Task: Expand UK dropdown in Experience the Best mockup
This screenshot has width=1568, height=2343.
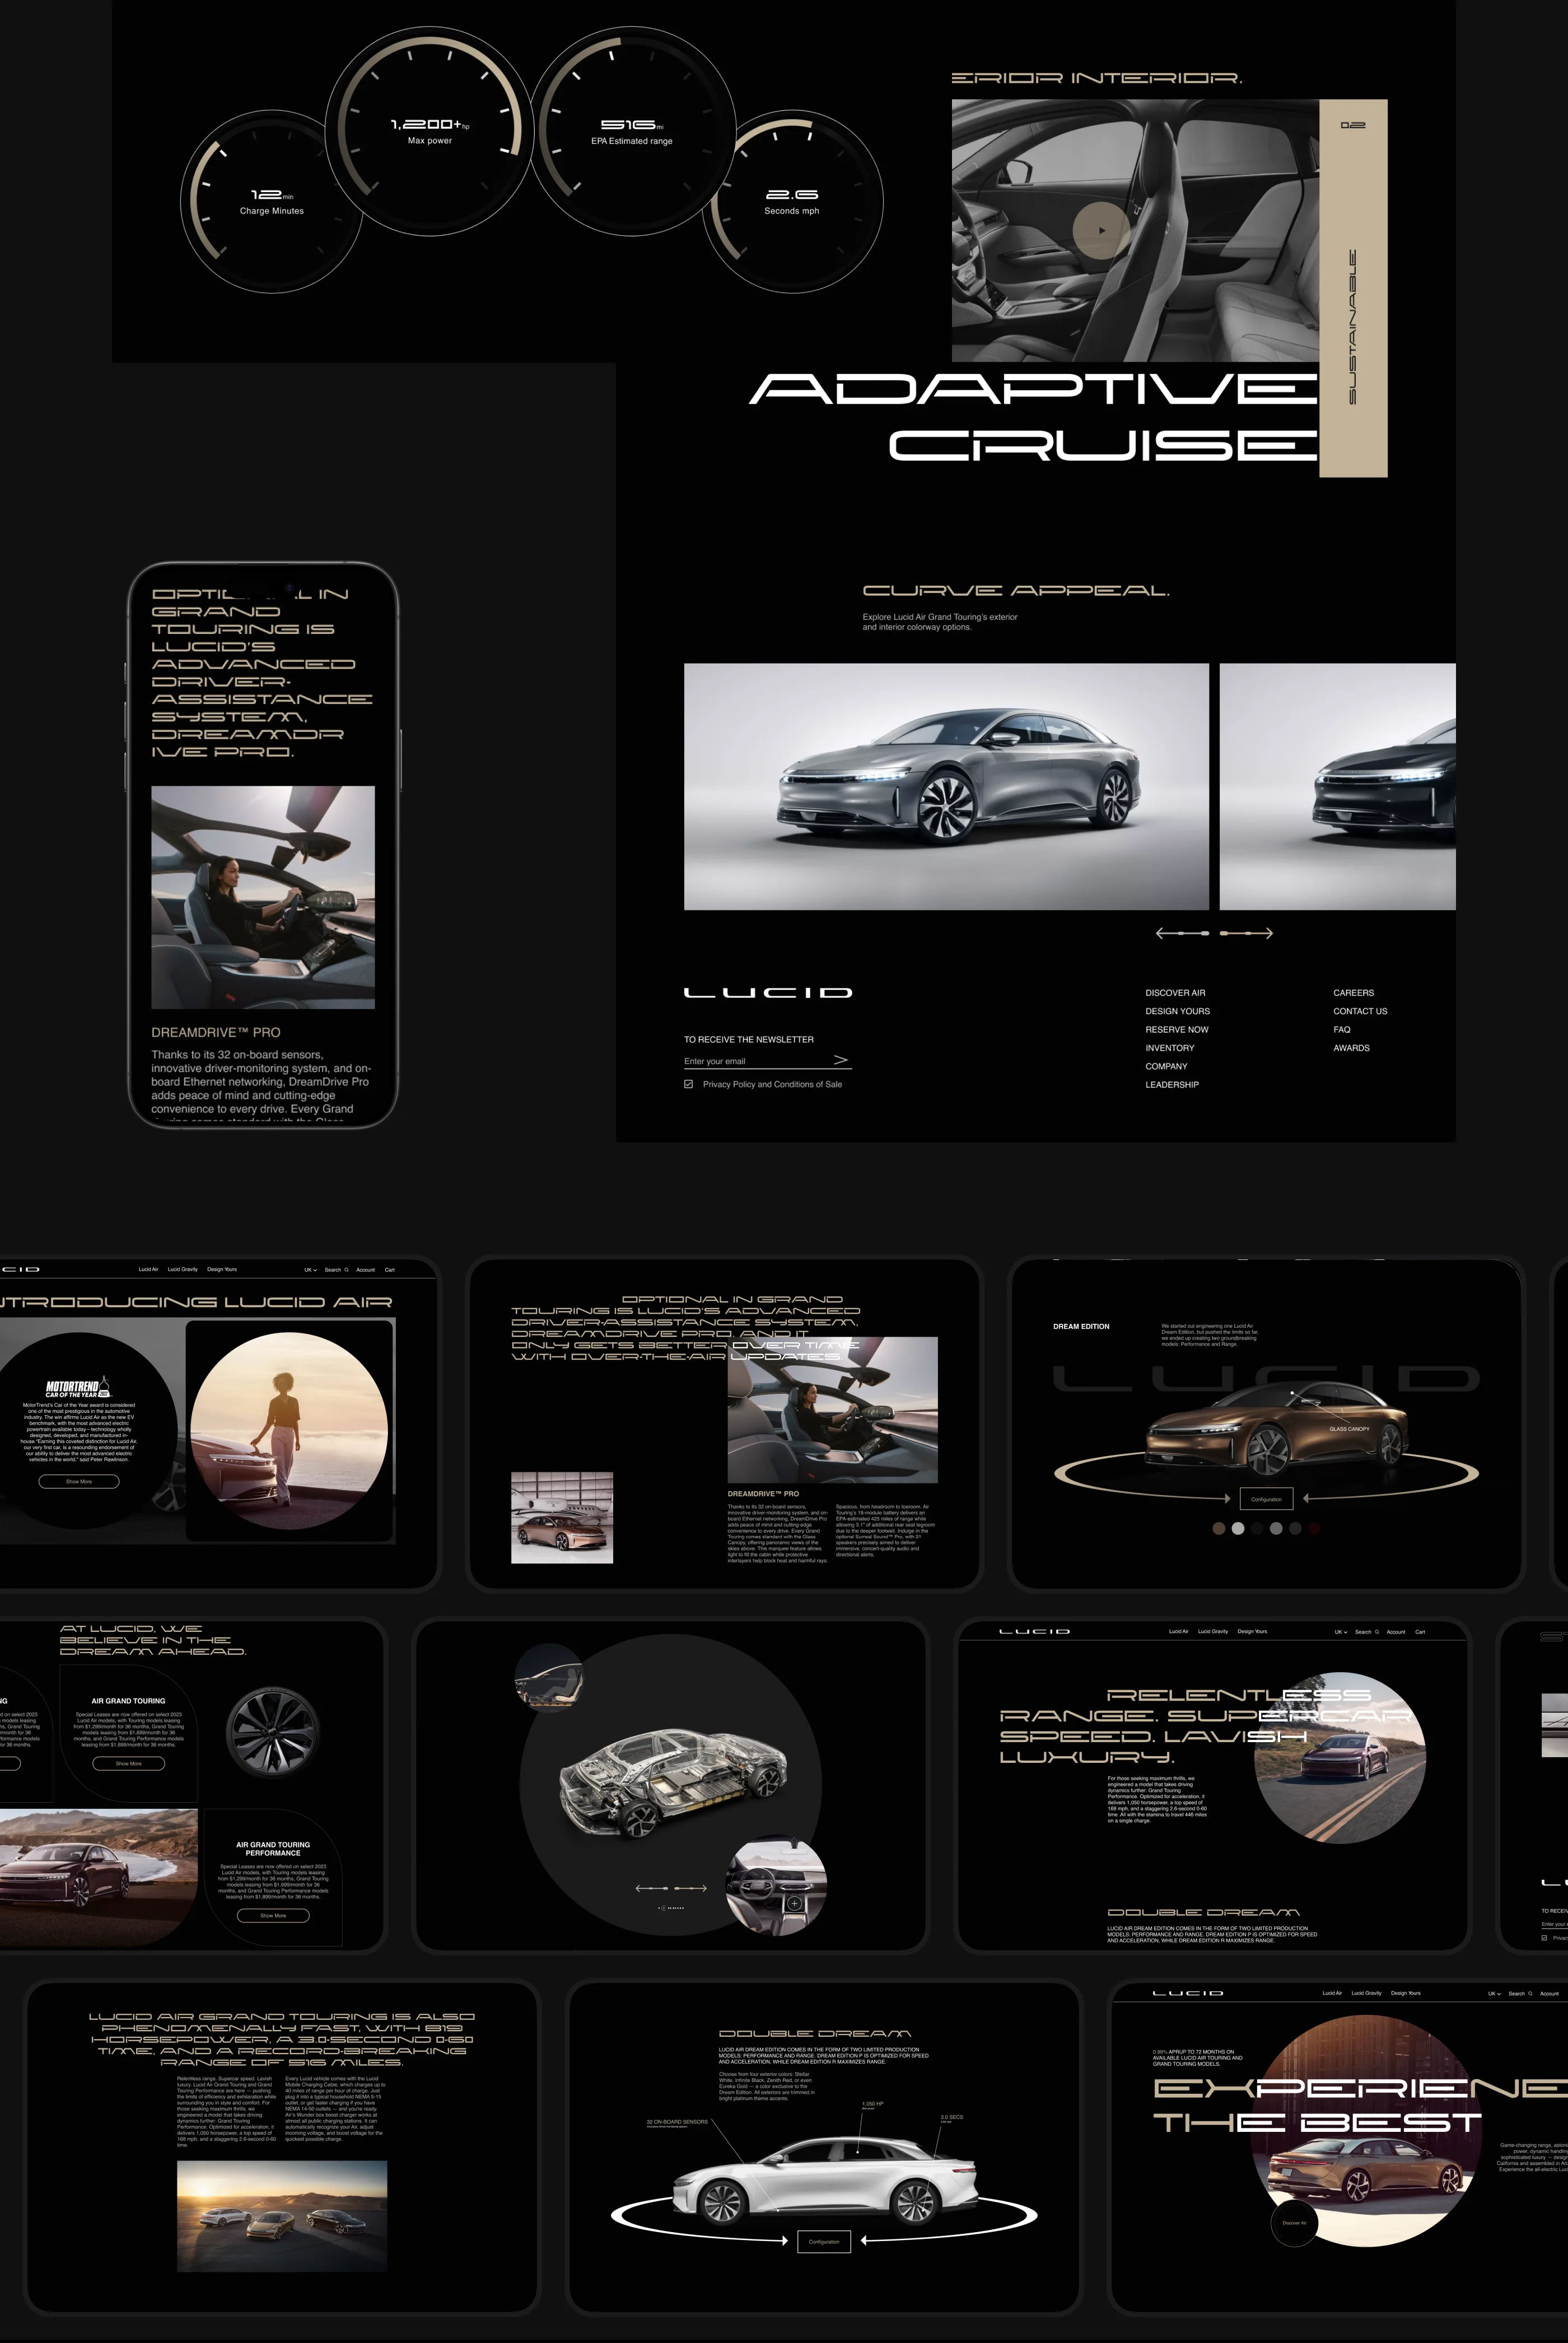Action: click(x=1494, y=1994)
